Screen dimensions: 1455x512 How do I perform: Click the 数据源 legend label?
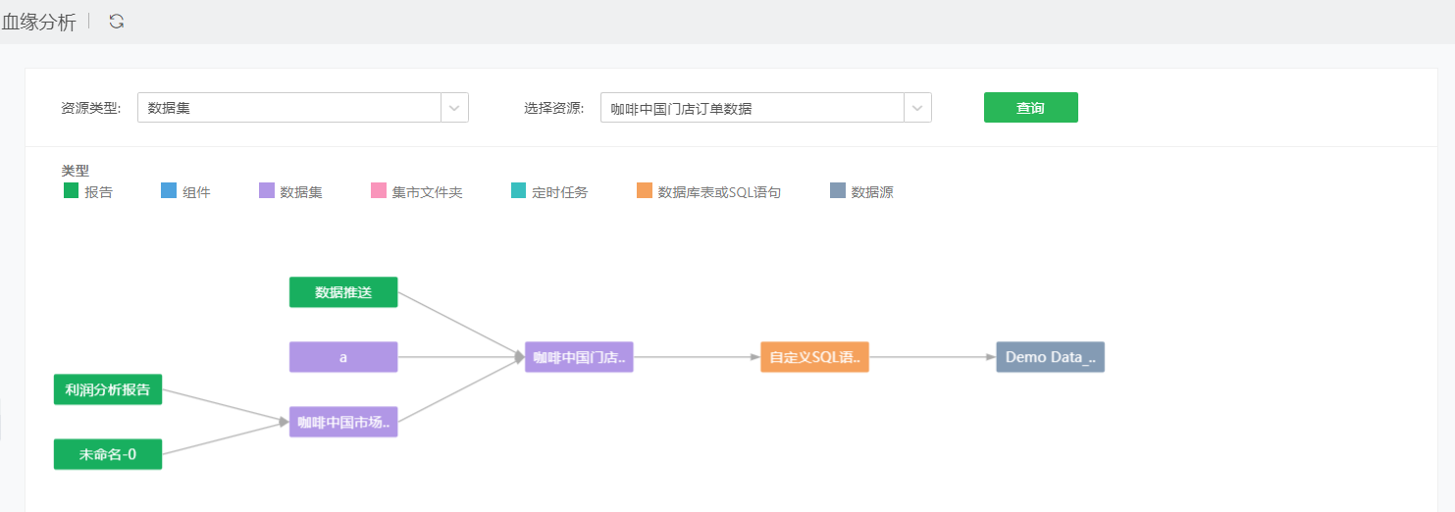872,192
